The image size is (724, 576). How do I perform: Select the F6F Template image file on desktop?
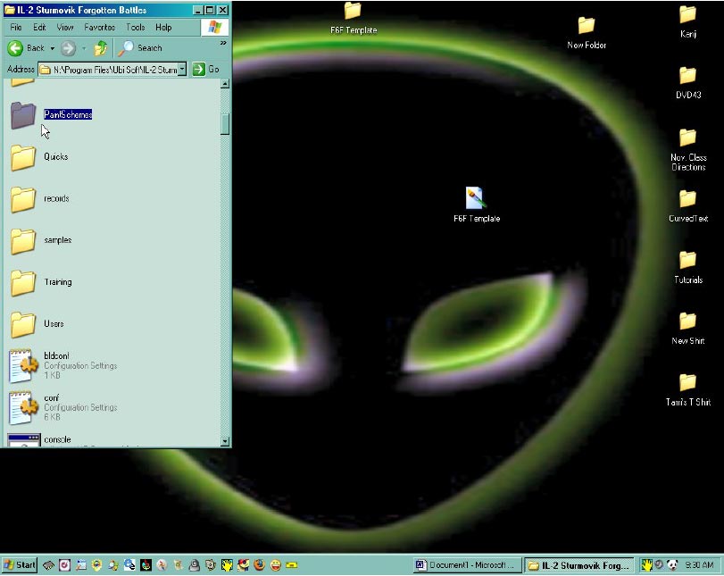[x=476, y=198]
